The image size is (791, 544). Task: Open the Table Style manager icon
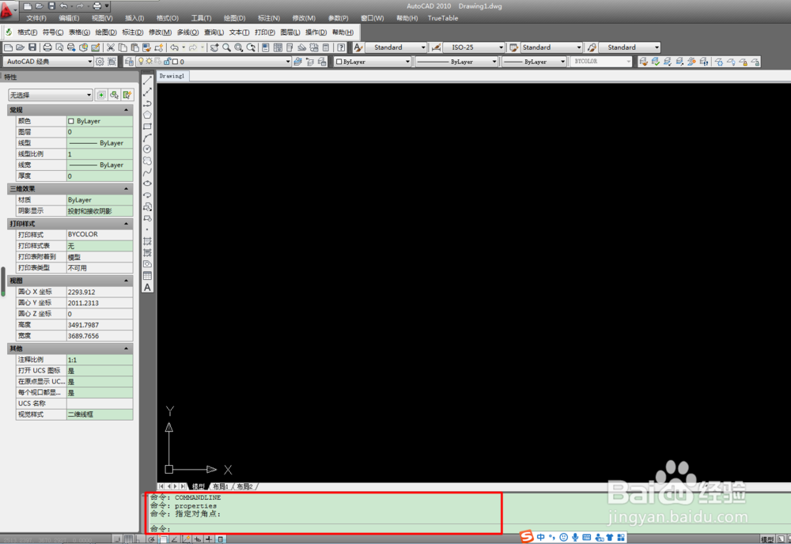click(514, 47)
